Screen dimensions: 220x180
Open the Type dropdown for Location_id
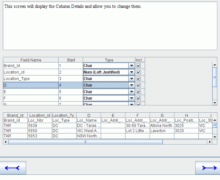tap(132, 72)
